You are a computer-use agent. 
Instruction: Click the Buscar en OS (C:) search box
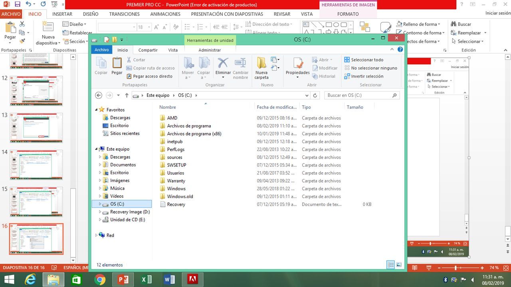click(362, 95)
